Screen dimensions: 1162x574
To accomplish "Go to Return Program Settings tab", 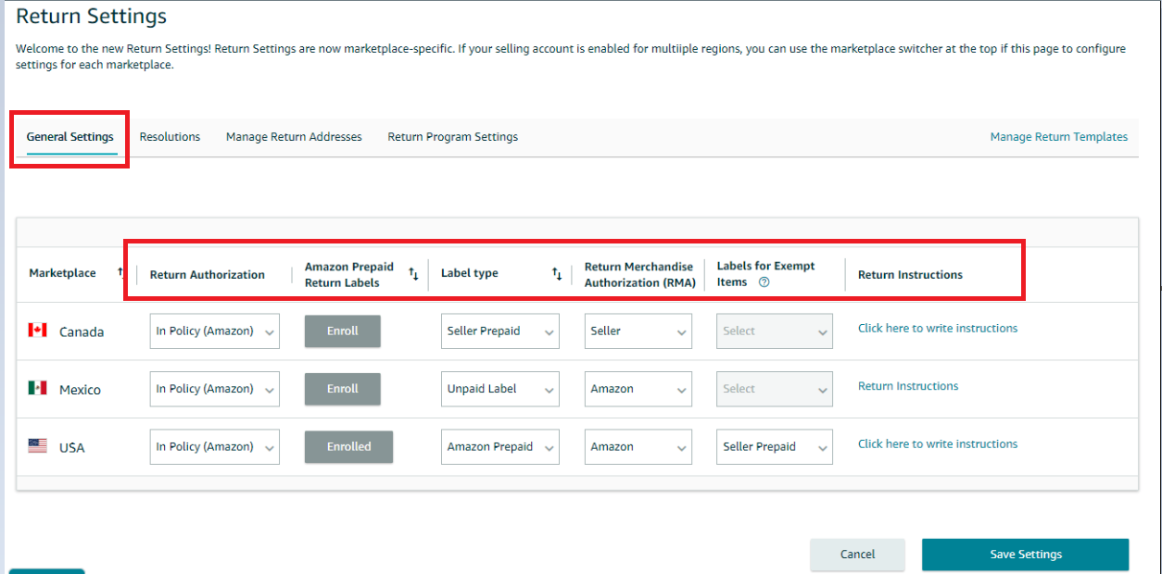I will 453,137.
